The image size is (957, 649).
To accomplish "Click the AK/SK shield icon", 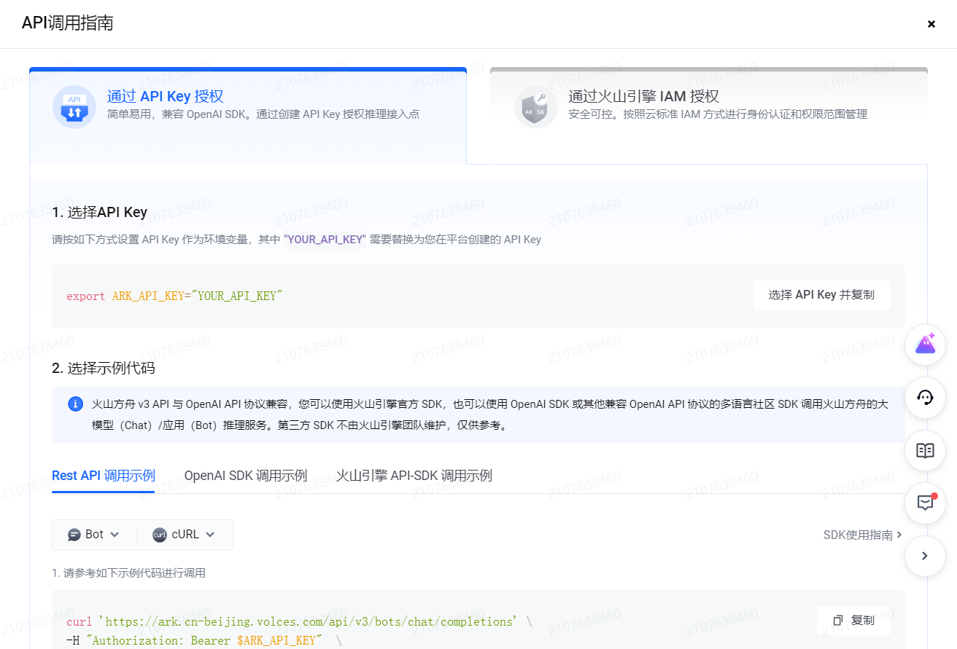I will pos(536,107).
